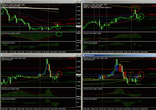
Task: Click the 1.6047 go Short label in H4
Action: [x=71, y=23]
